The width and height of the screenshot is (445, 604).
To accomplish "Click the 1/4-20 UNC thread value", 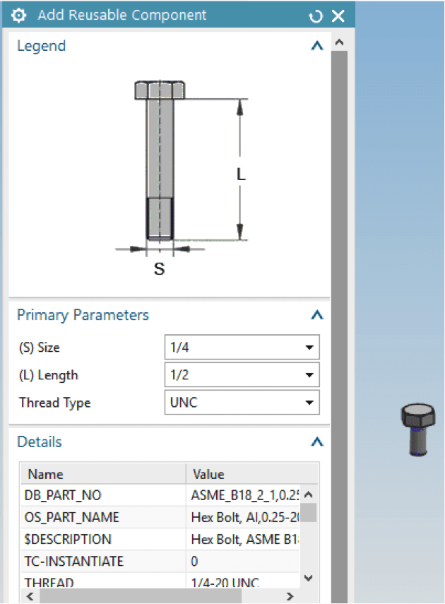I will [x=225, y=582].
